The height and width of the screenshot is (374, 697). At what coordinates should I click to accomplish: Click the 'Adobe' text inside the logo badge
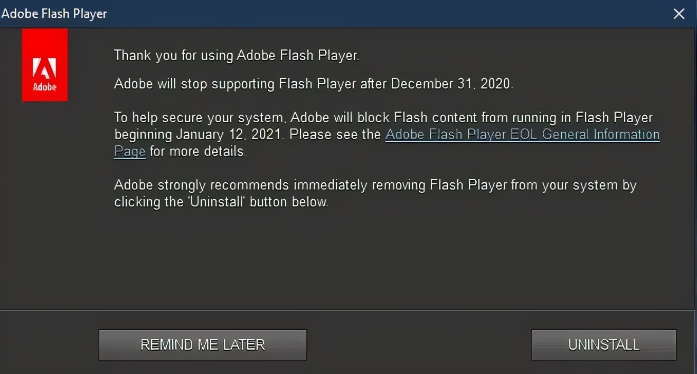click(x=45, y=84)
